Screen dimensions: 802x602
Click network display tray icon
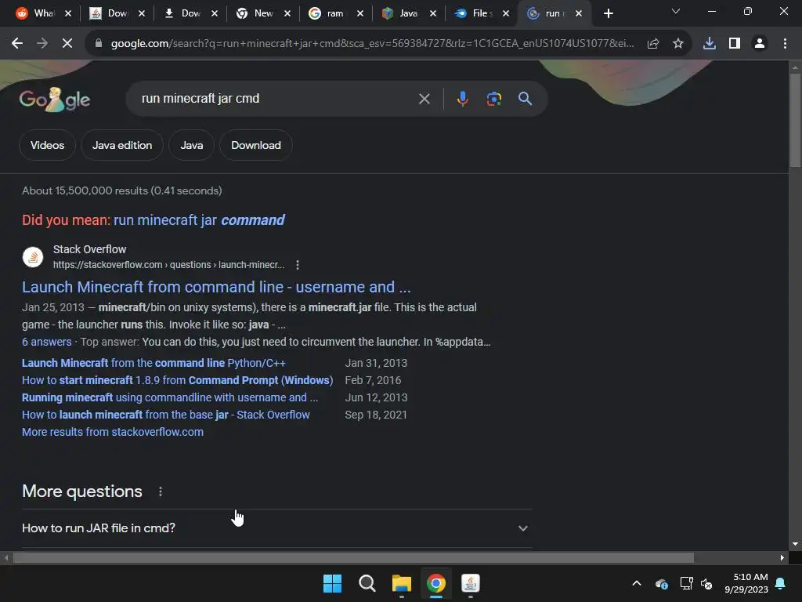pos(686,583)
